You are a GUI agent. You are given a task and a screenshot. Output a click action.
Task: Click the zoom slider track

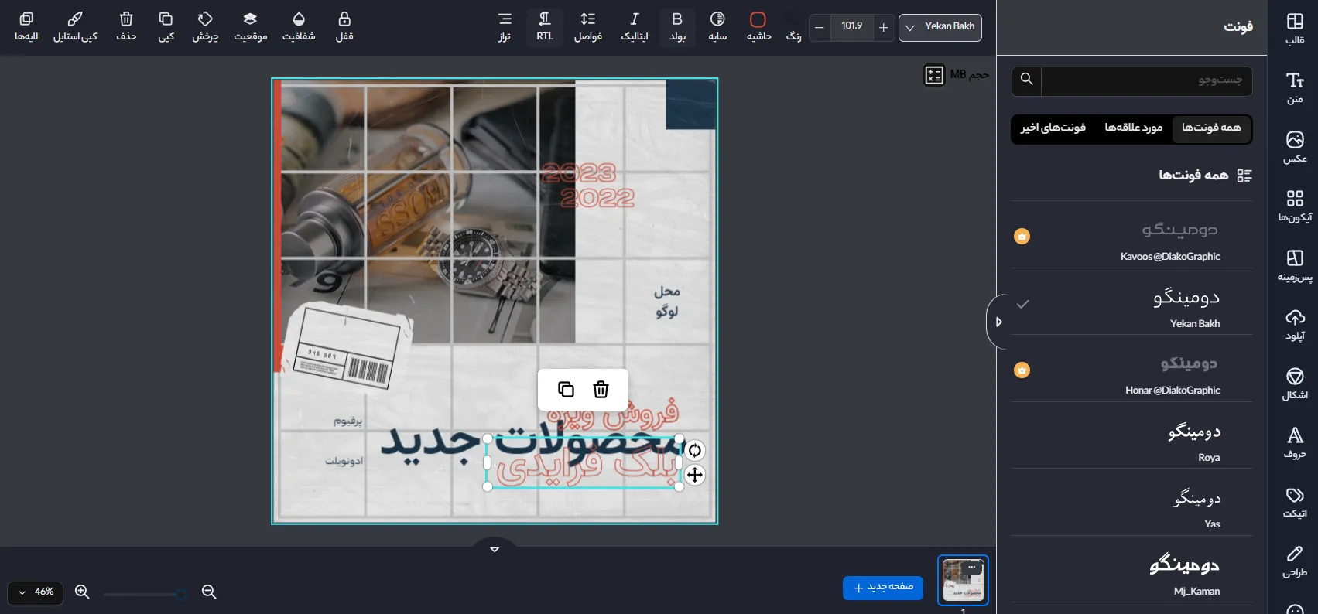point(145,595)
